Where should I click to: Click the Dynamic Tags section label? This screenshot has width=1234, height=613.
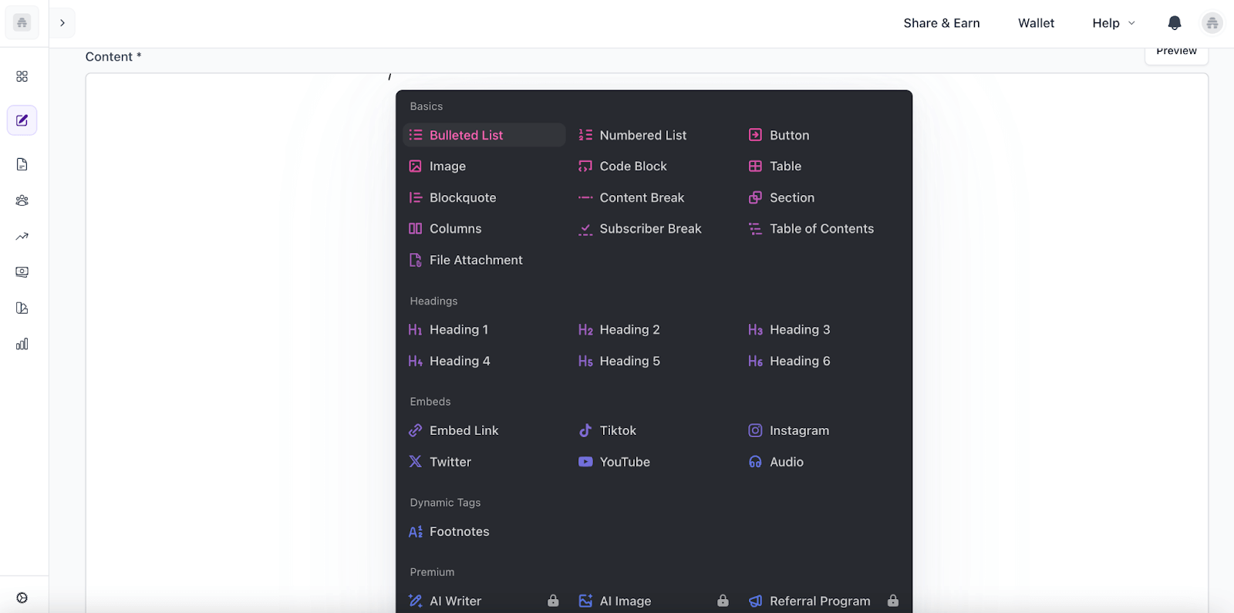click(445, 503)
